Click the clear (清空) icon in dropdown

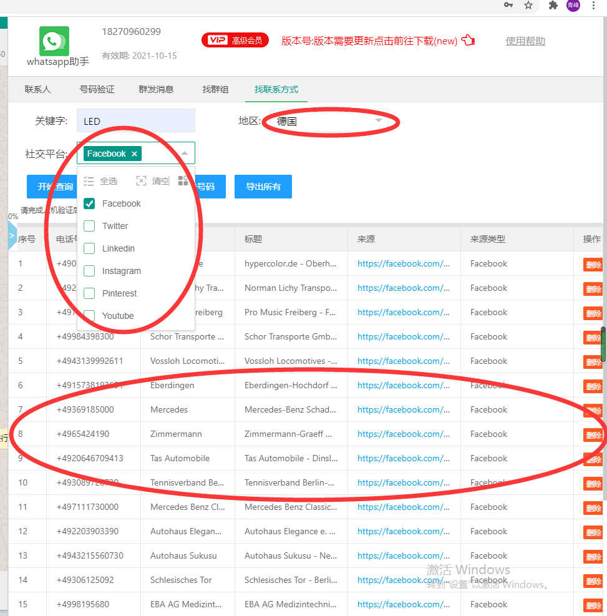(x=142, y=181)
